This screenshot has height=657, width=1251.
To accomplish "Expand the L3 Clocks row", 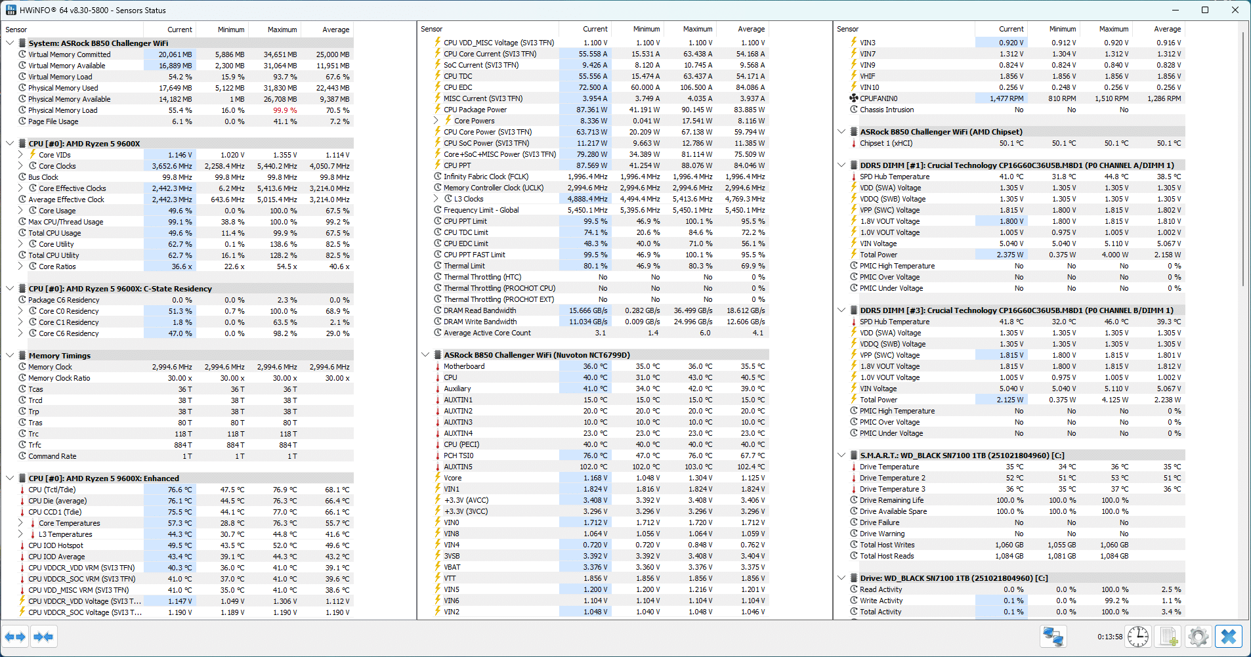I will (436, 199).
